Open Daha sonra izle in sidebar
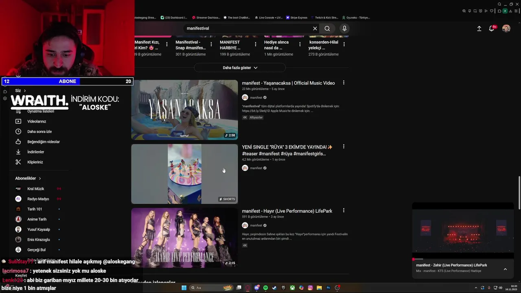This screenshot has height=293, width=521. coord(39,131)
